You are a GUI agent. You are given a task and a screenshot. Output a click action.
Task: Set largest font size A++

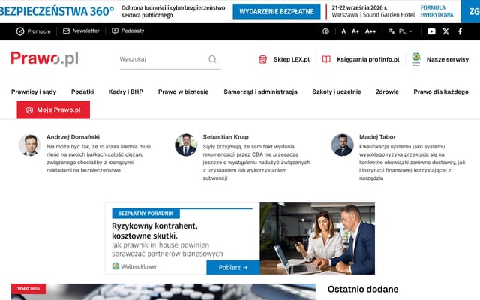370,31
